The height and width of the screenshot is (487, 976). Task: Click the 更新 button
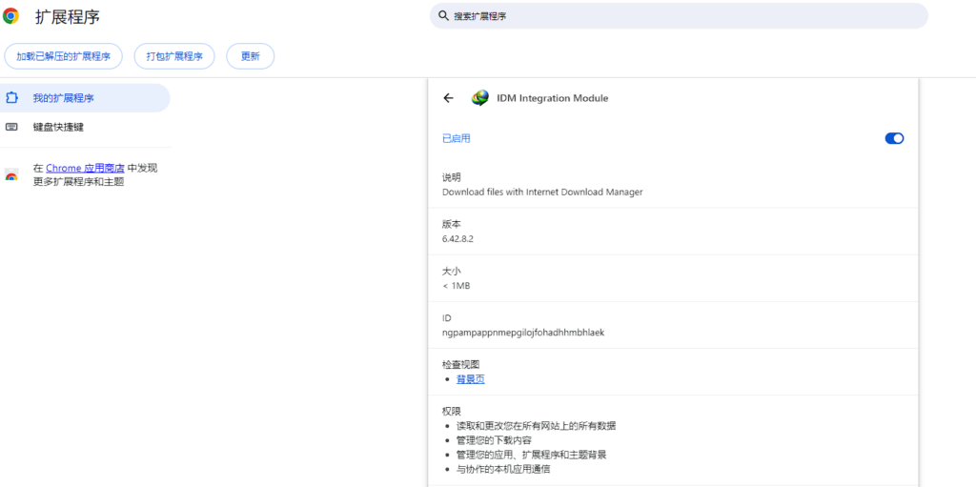click(251, 56)
